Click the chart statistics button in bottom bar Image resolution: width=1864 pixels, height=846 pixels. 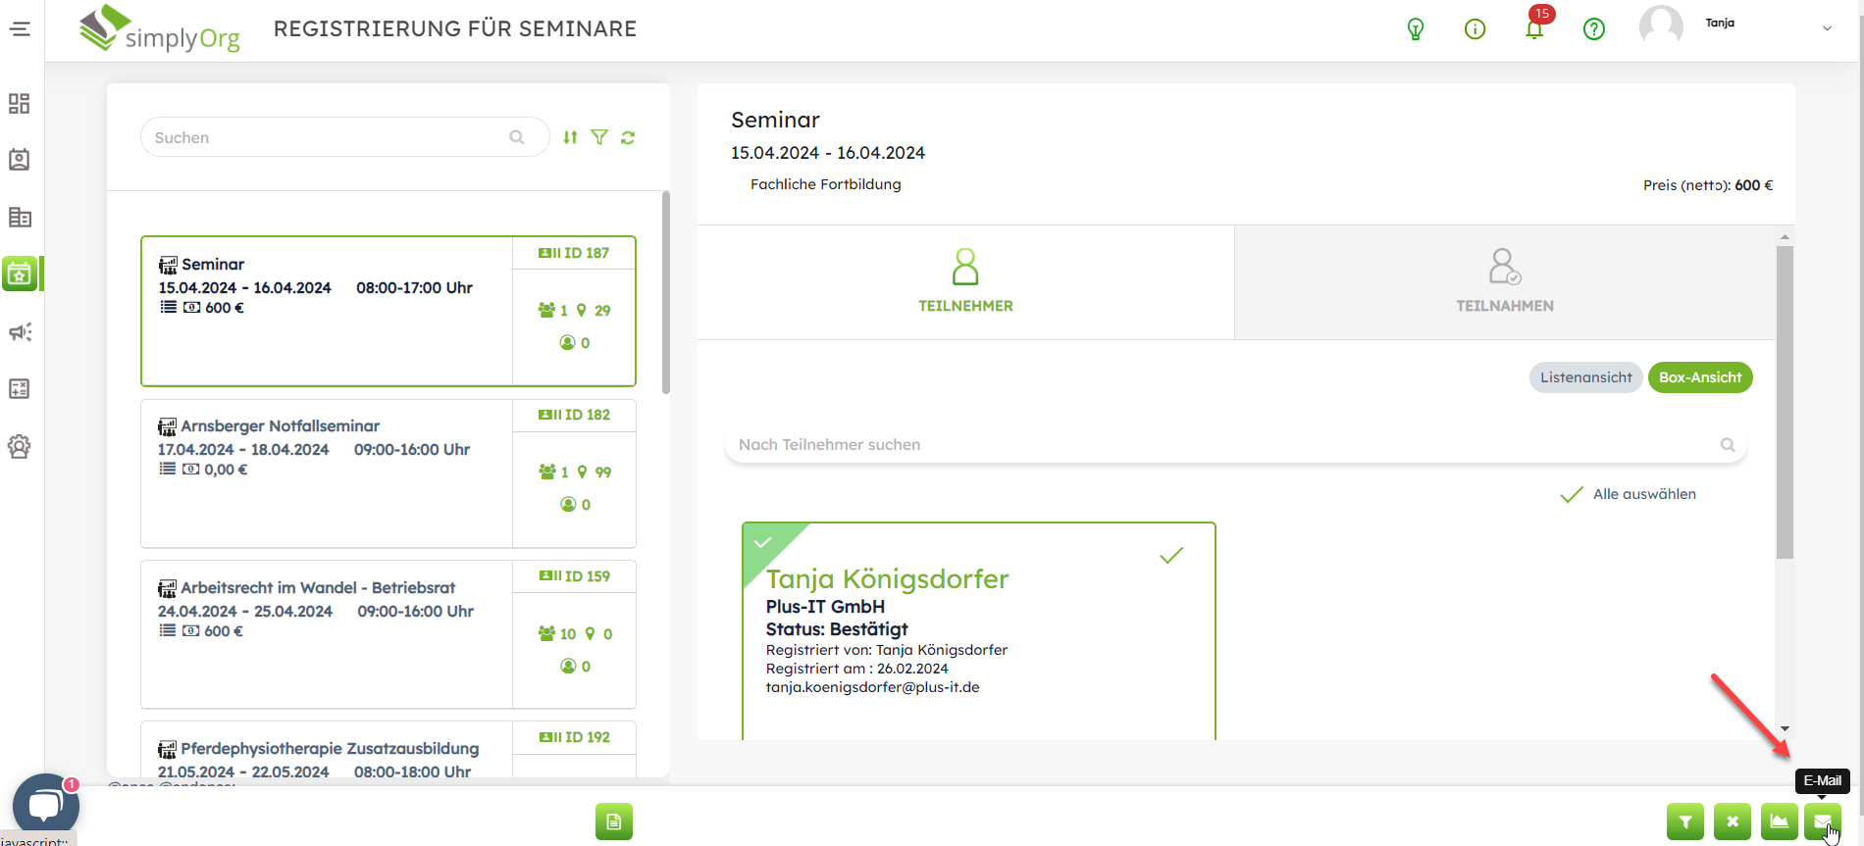click(x=1779, y=821)
